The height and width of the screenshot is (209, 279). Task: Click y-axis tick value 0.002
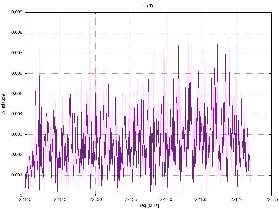tap(17, 155)
